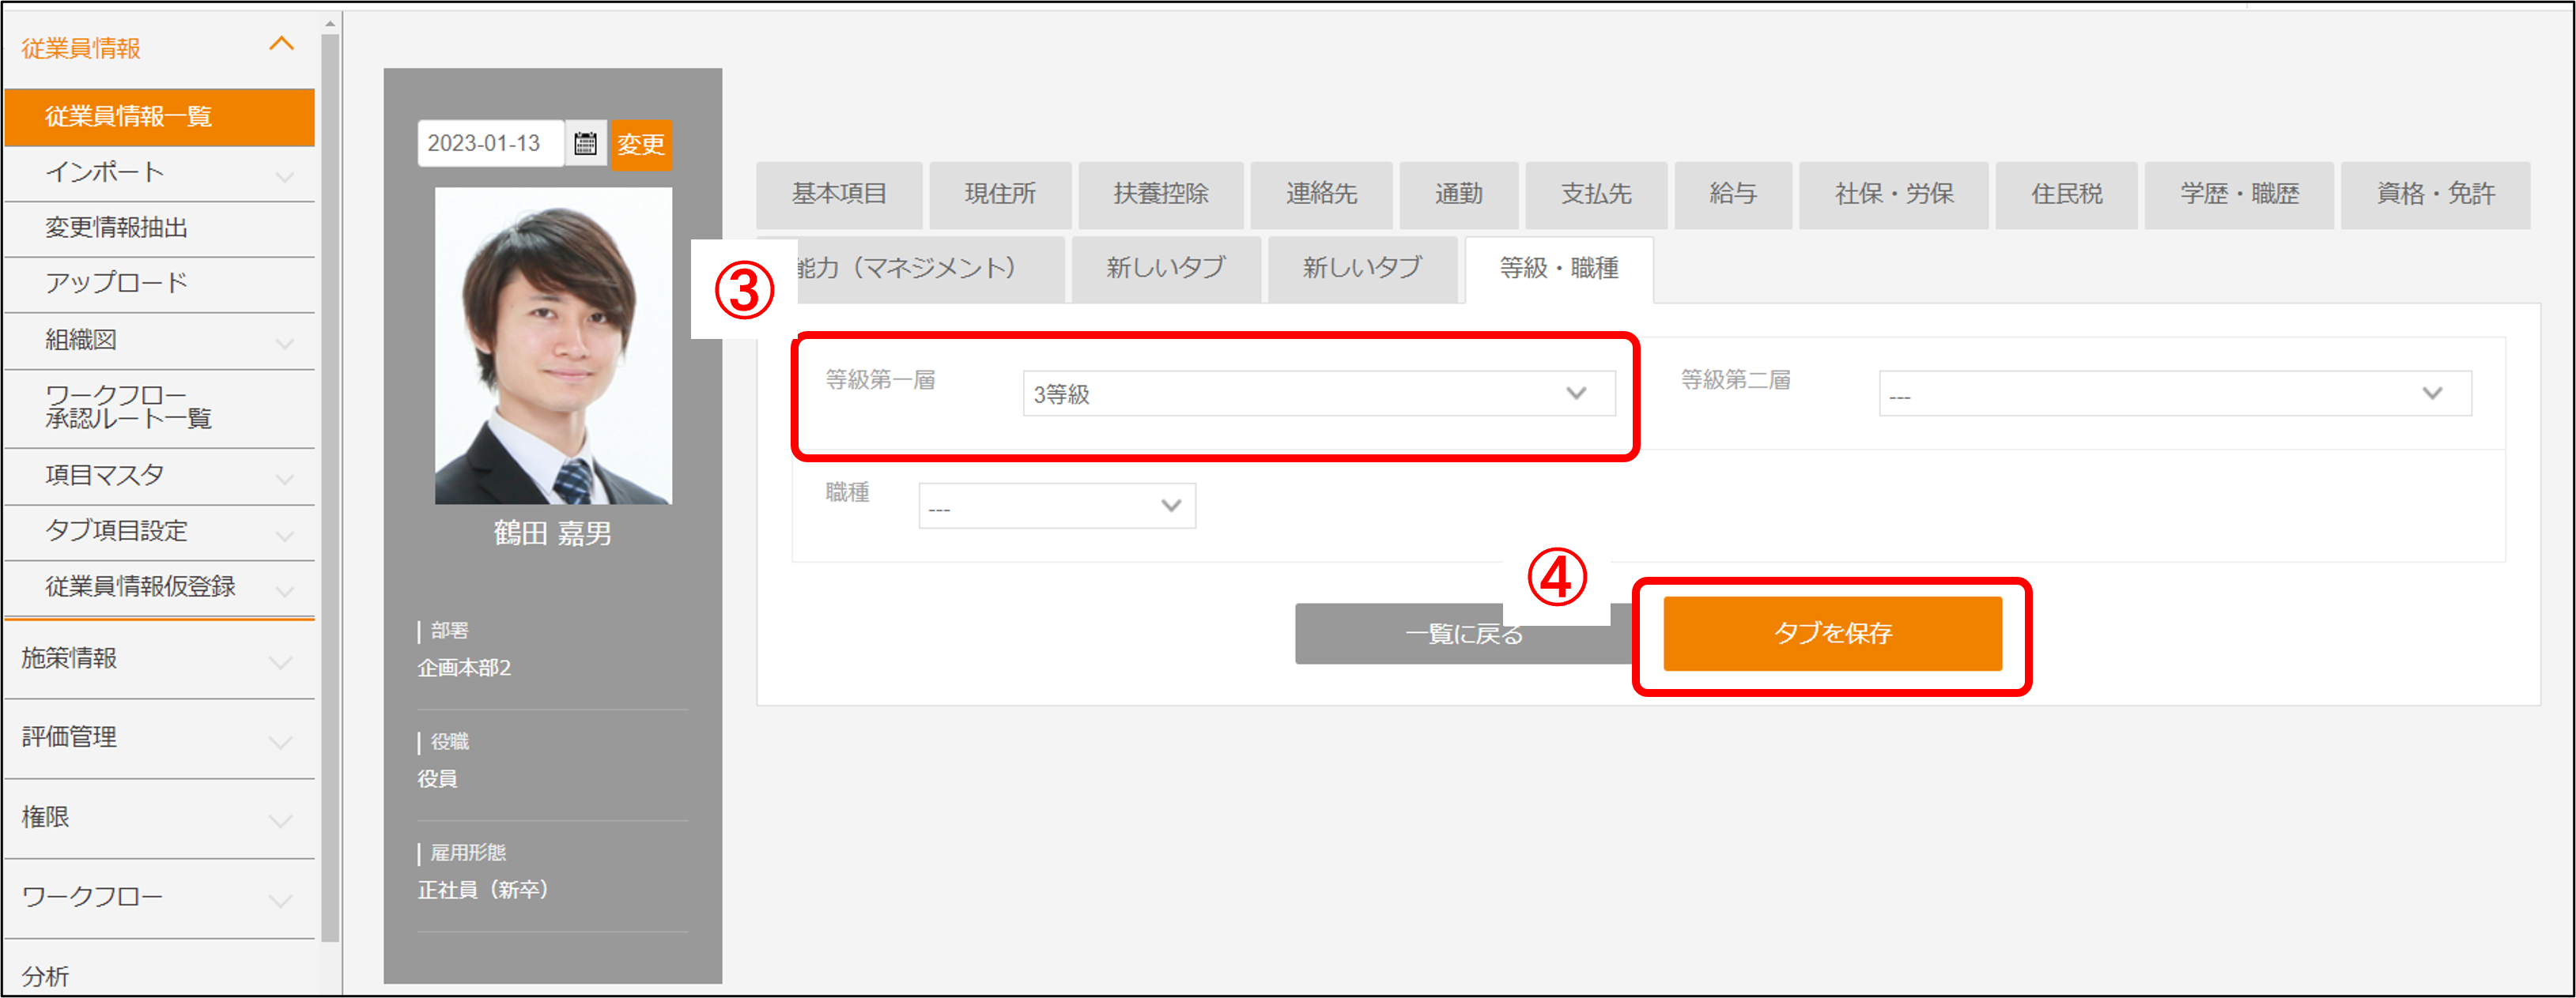This screenshot has height=998, width=2576.
Task: Expand the 項目マスタ submenu chevron
Action: (284, 480)
